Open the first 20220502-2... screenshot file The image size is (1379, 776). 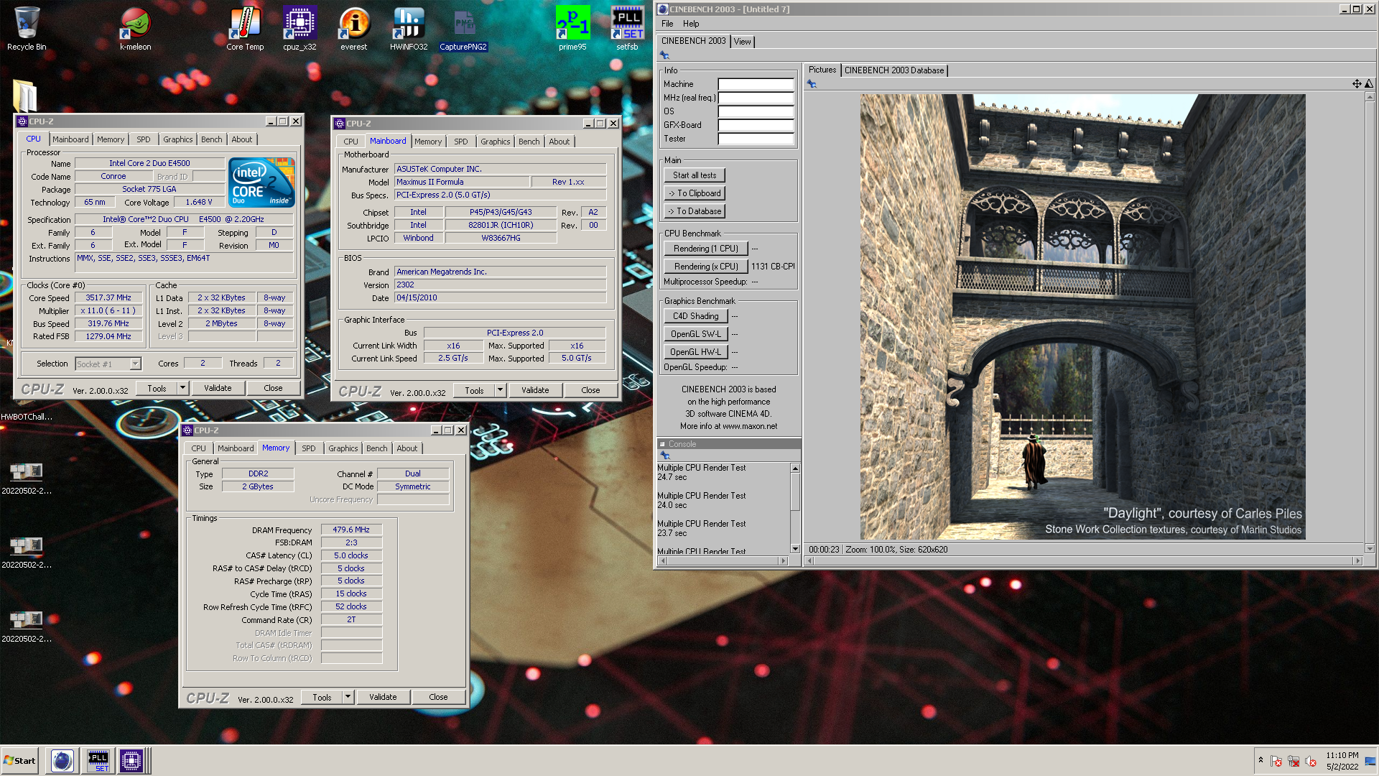pos(27,478)
